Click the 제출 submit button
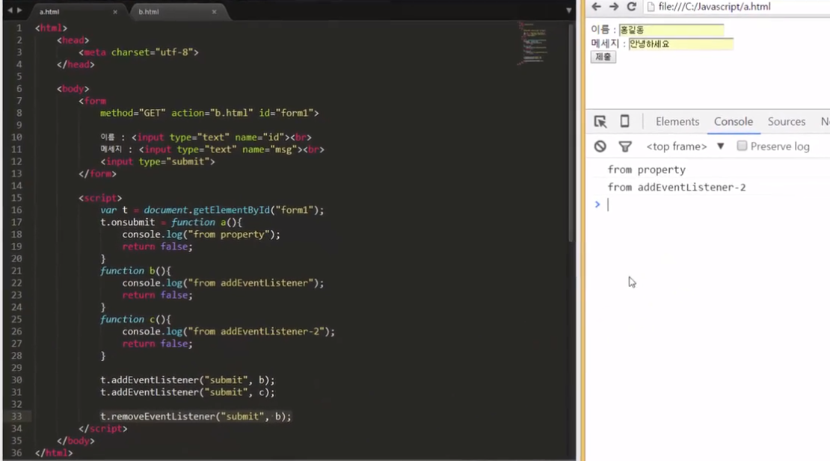 pyautogui.click(x=603, y=57)
